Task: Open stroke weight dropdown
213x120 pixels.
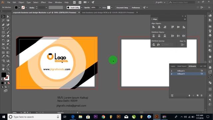Action: (x=46, y=7)
